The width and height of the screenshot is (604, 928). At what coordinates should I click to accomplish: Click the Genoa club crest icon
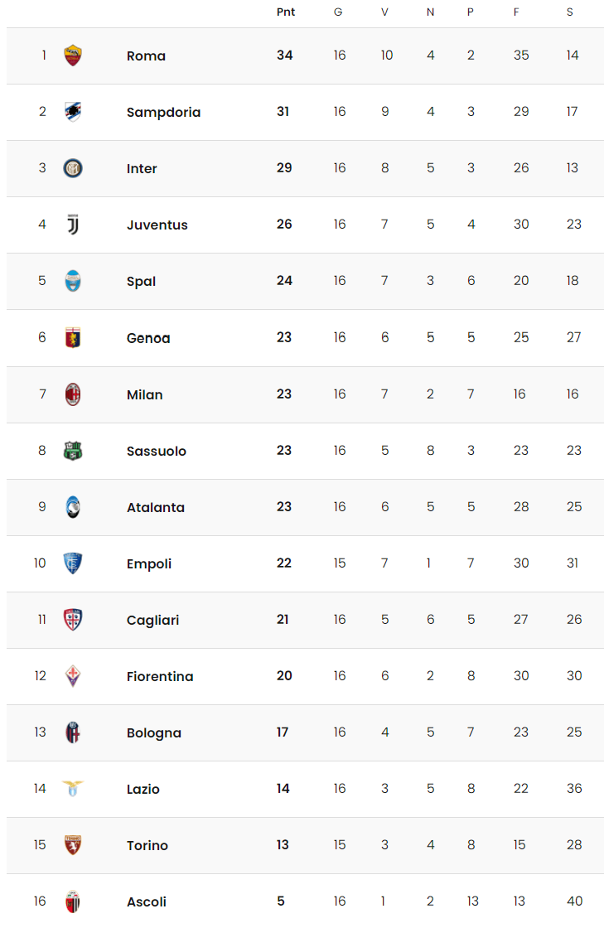pyautogui.click(x=73, y=338)
